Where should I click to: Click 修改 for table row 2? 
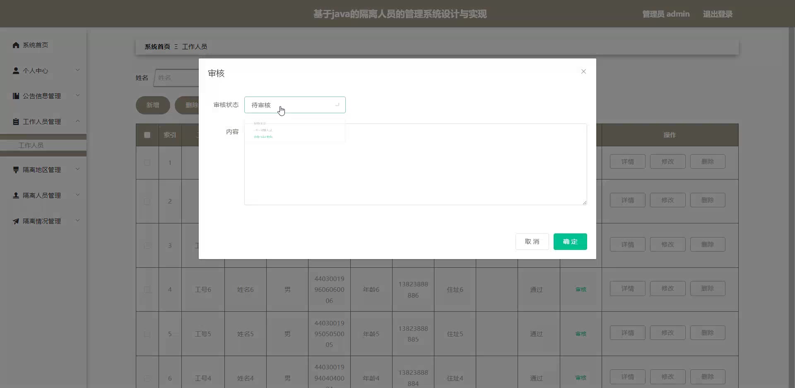(x=668, y=200)
